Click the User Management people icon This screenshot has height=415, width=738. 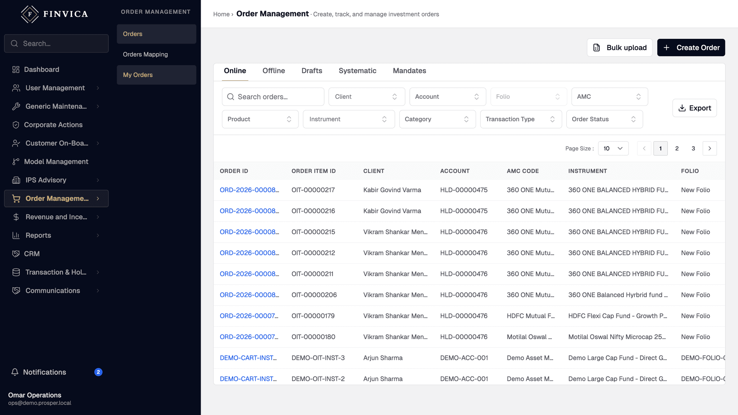click(16, 88)
